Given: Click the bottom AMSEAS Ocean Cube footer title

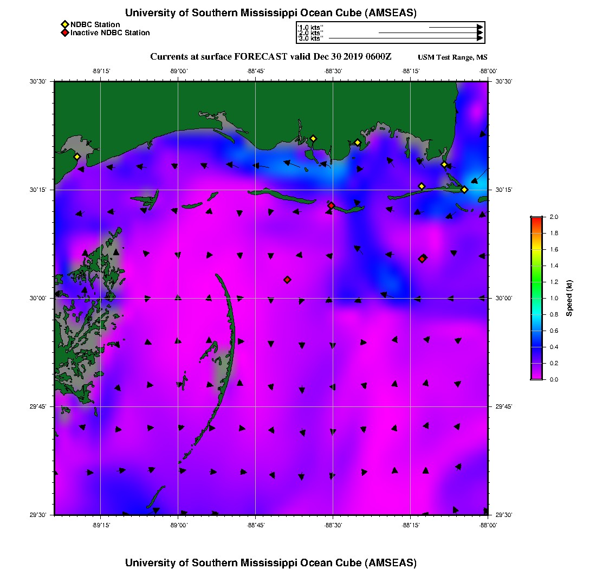Looking at the screenshot, I should (270, 562).
